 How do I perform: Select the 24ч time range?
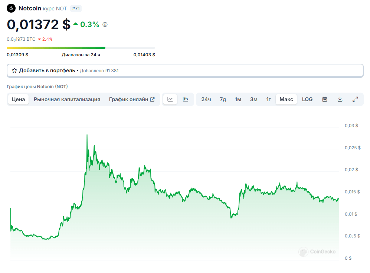(206, 99)
